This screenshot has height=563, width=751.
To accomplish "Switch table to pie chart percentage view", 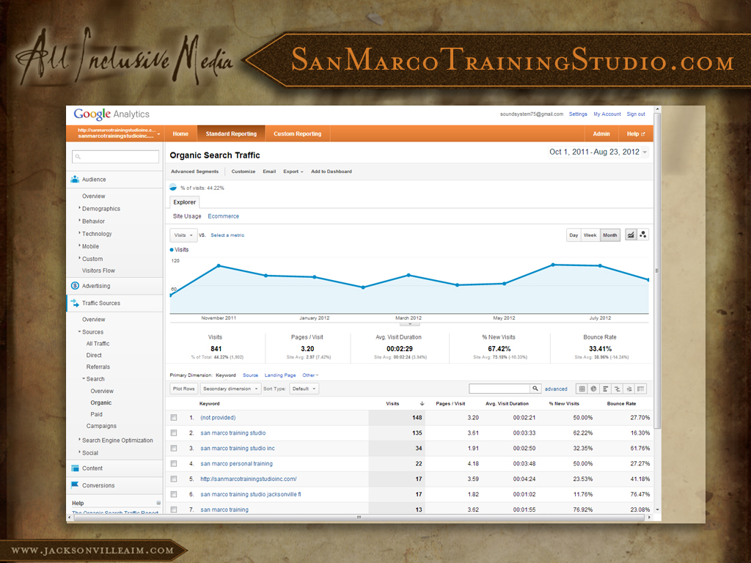I will [x=593, y=389].
